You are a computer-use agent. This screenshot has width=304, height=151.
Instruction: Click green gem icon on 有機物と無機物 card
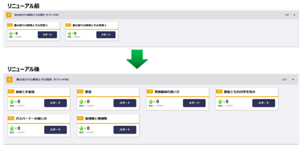click(x=81, y=128)
